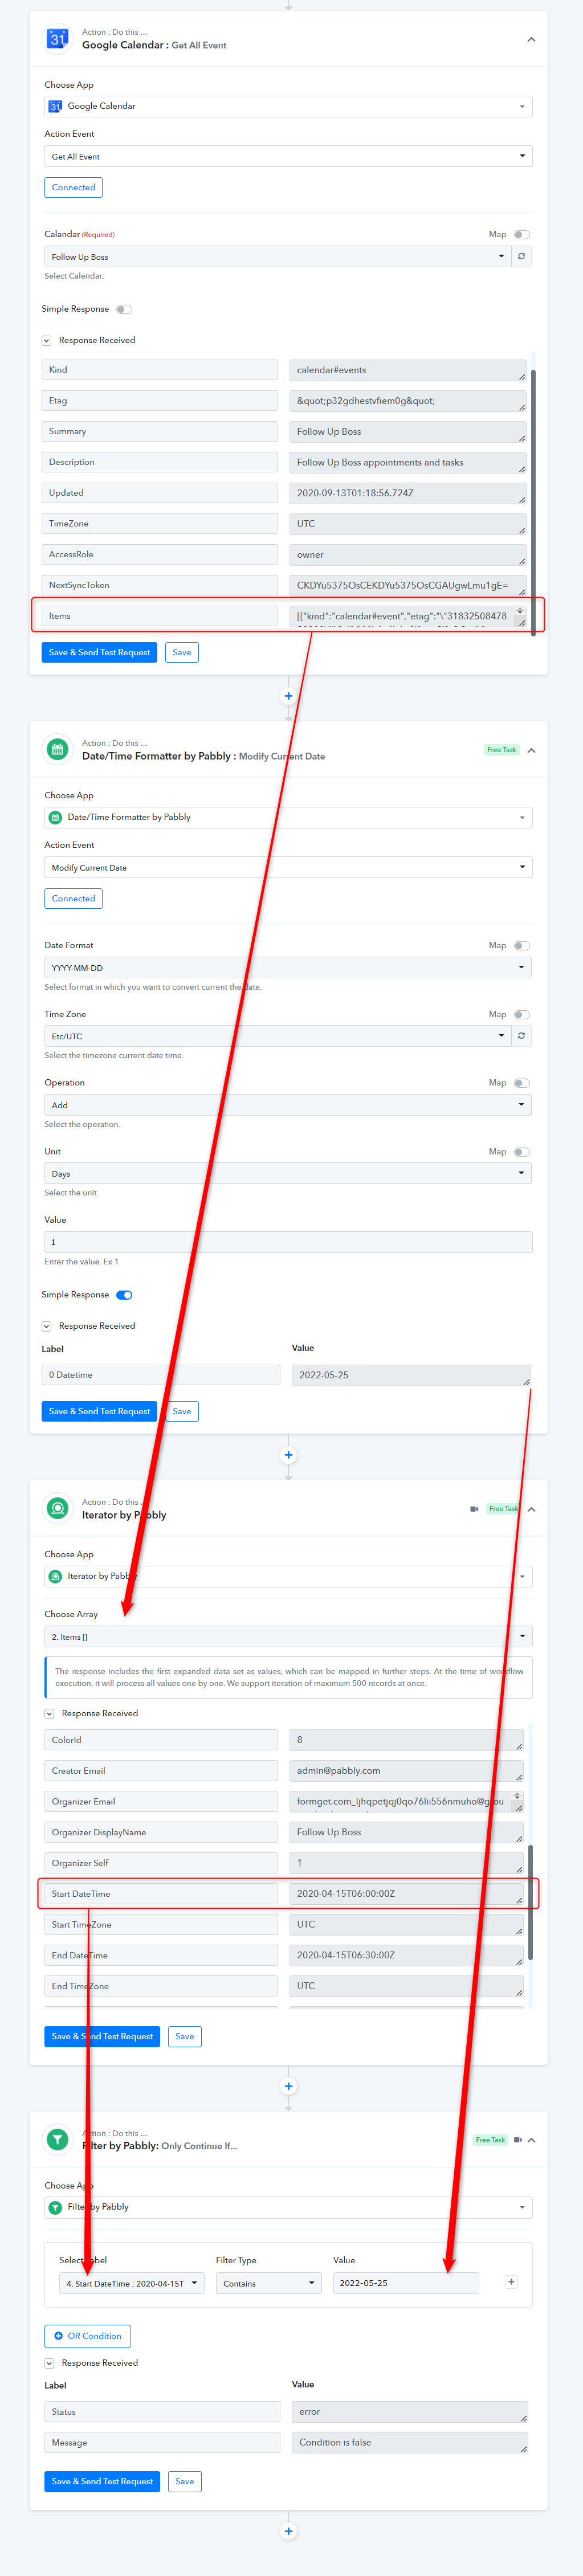The width and height of the screenshot is (583, 2576).
Task: Add a filter condition with the plus icon
Action: click(511, 2281)
